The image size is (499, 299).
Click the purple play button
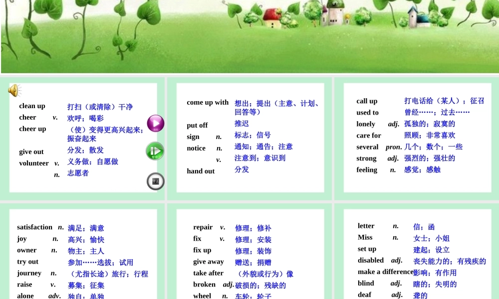tap(156, 123)
